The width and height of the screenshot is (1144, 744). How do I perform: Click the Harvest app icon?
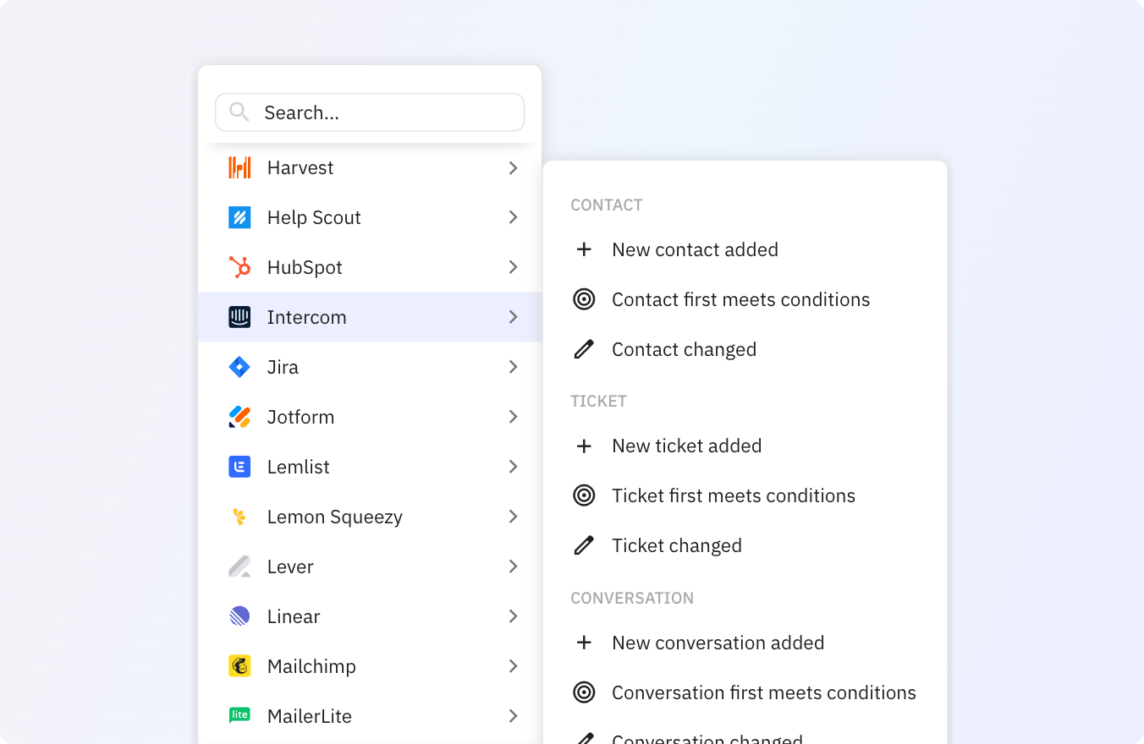pyautogui.click(x=239, y=167)
